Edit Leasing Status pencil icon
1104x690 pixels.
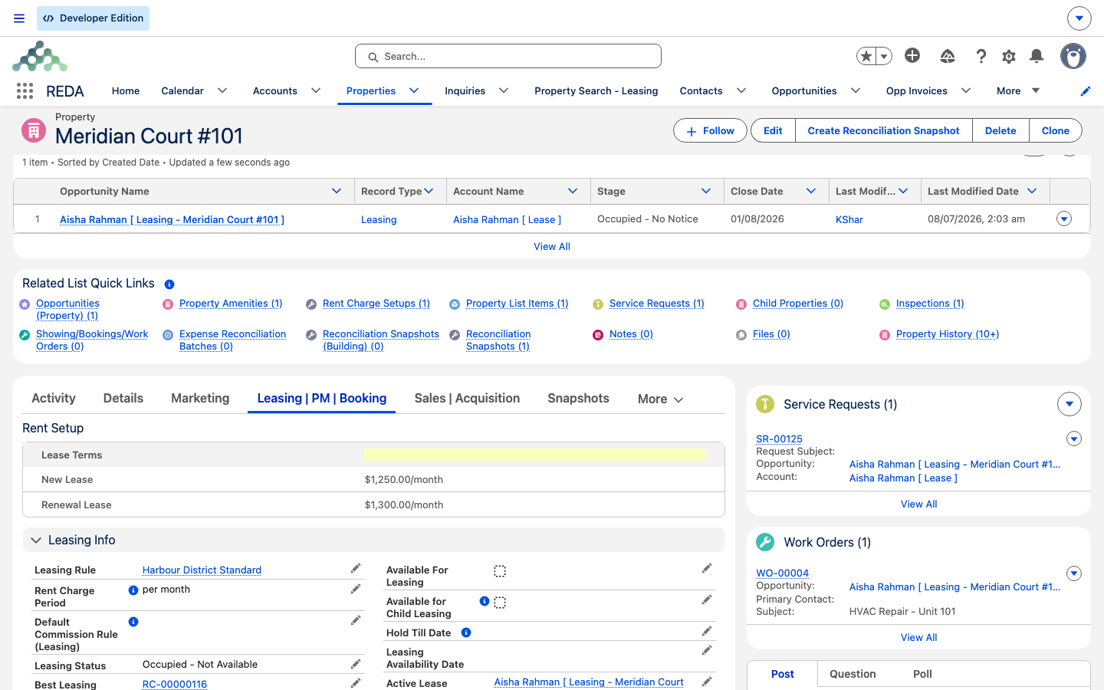tap(356, 664)
